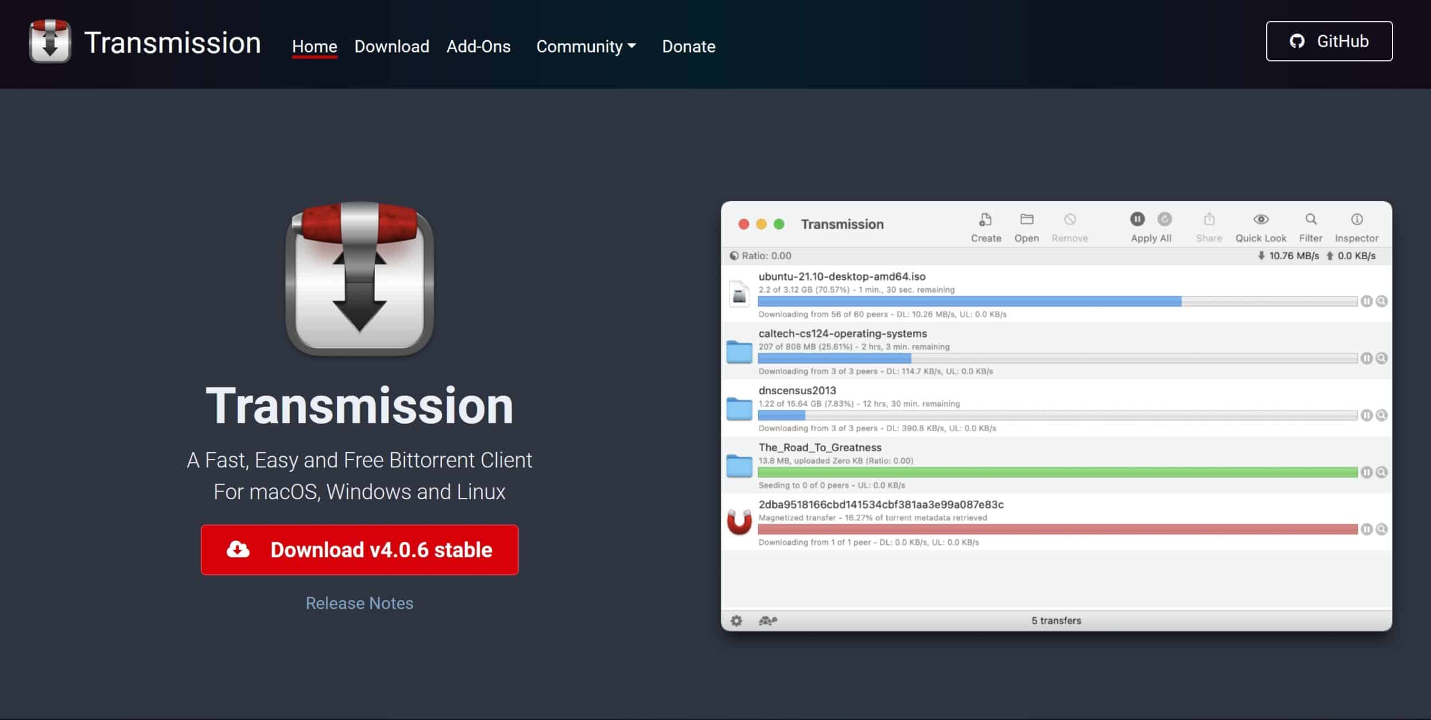Open the Donate nav item
This screenshot has height=720, width=1431.
[x=689, y=46]
